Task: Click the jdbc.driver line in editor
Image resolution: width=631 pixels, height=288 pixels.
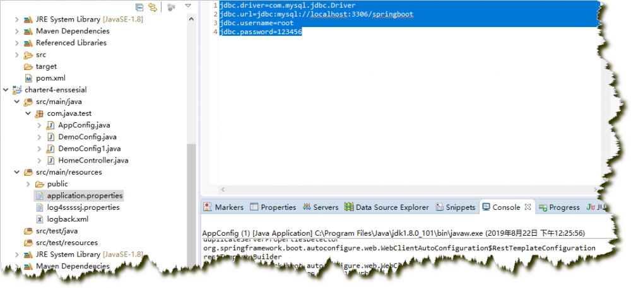Action: 287,5
